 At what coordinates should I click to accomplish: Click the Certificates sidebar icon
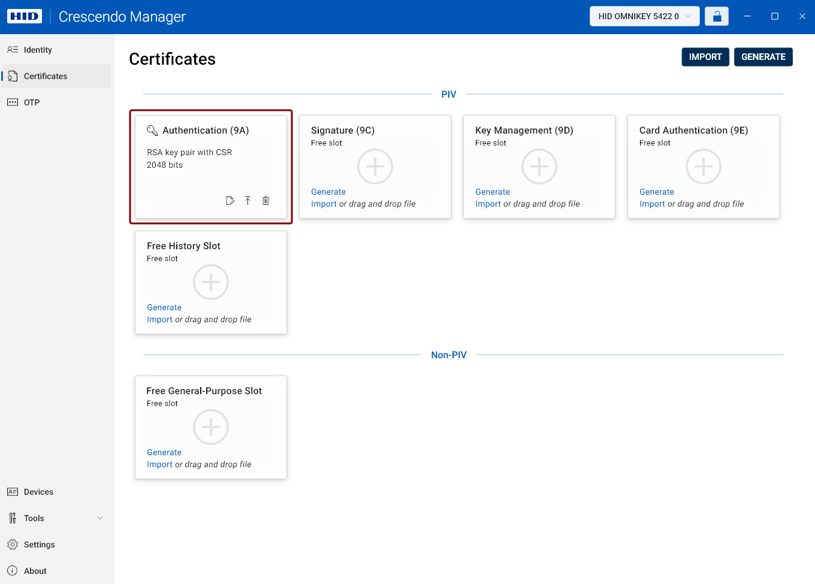point(13,76)
